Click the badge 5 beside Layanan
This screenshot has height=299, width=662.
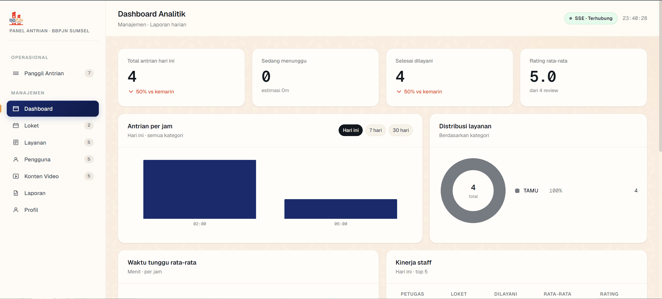coord(89,142)
